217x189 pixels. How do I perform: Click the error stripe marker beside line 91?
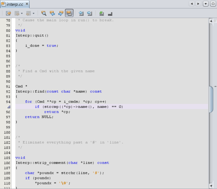click(x=215, y=86)
